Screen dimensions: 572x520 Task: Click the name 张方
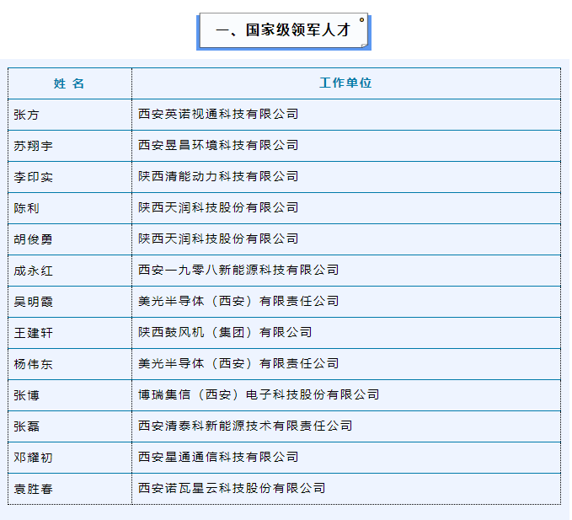click(26, 115)
